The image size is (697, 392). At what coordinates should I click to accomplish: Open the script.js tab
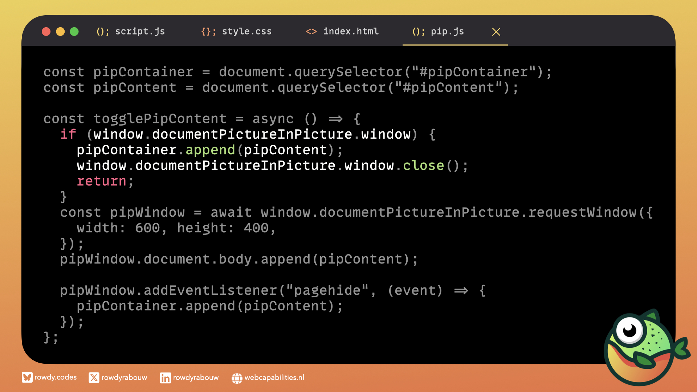point(140,32)
